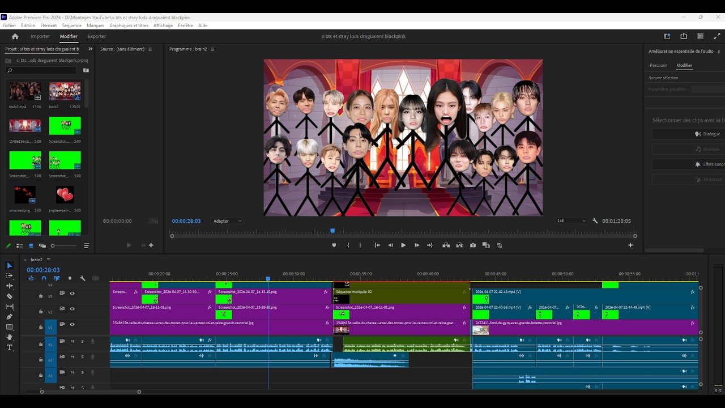Open Source panel menu

(150, 49)
